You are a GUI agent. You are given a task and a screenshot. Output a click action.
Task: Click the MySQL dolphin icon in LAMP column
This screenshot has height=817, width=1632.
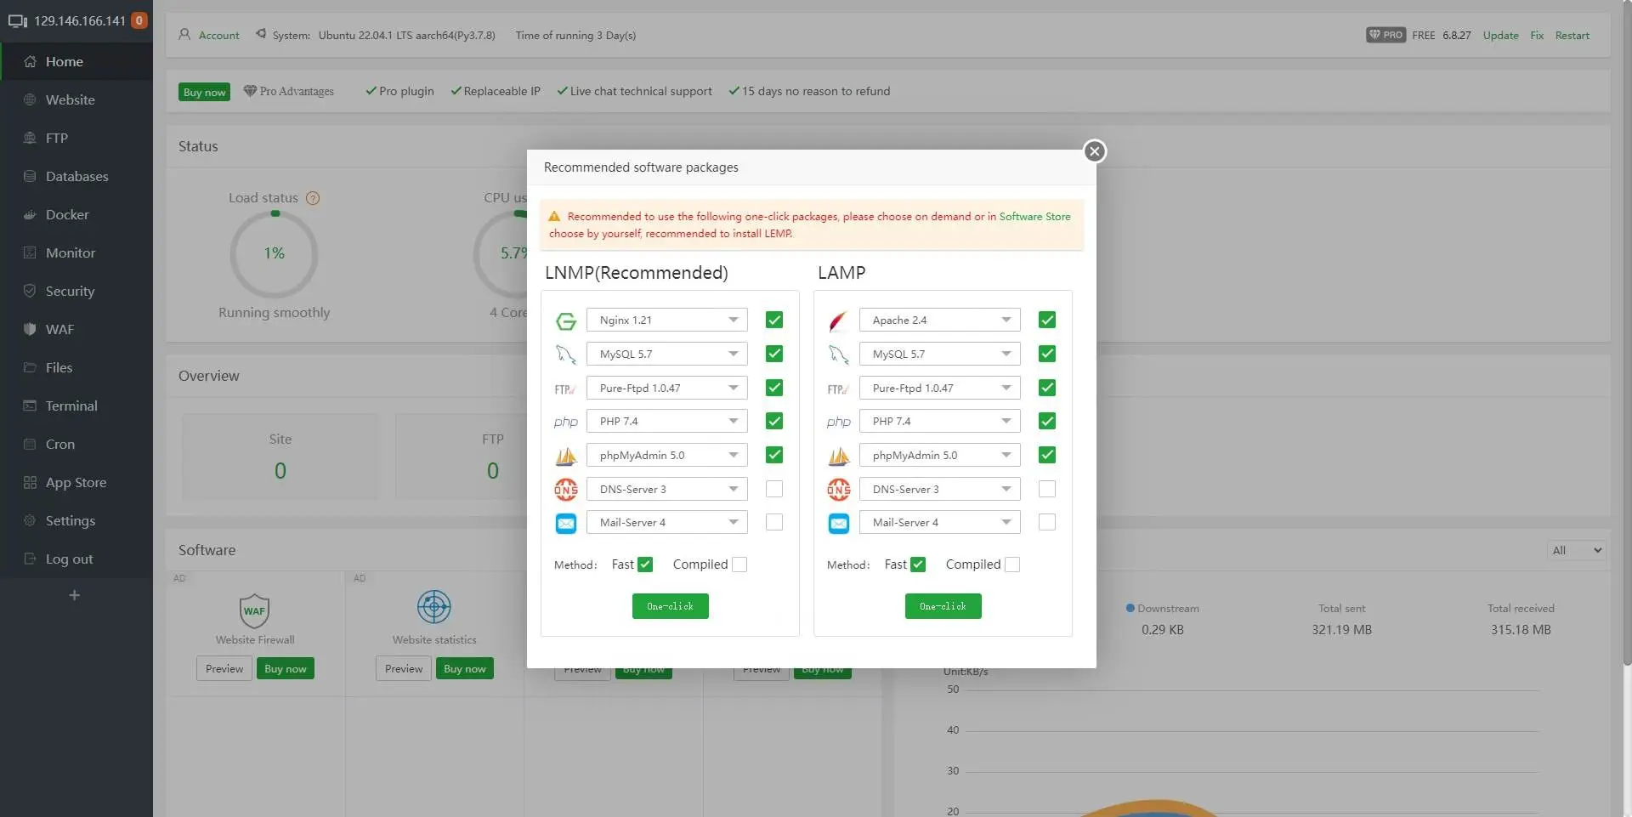coord(839,355)
